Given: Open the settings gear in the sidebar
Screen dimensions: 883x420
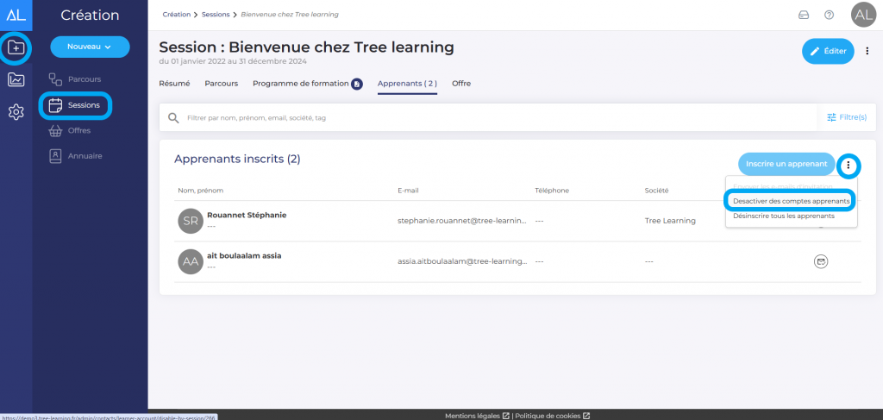Looking at the screenshot, I should 16,112.
